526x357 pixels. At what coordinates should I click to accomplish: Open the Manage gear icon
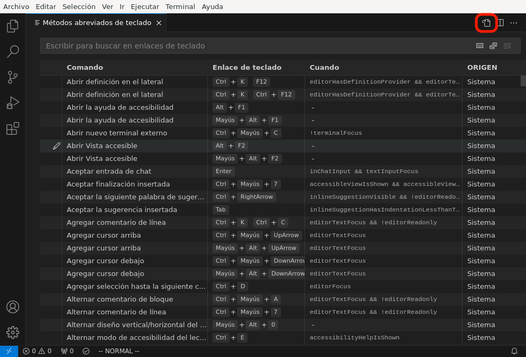point(12,332)
